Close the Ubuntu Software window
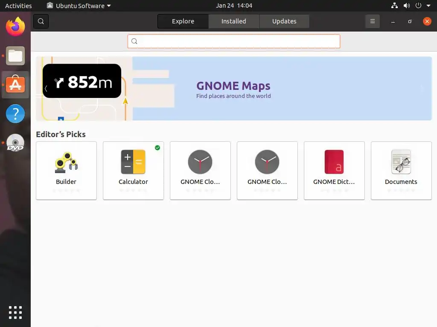 coord(427,21)
